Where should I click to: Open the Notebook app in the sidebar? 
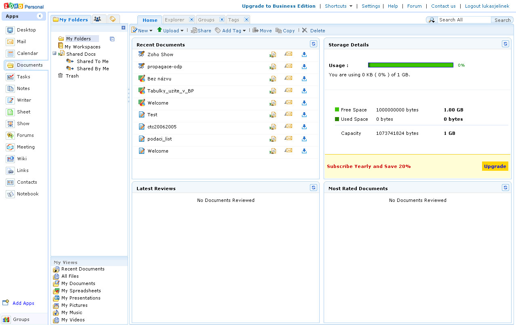[23, 194]
